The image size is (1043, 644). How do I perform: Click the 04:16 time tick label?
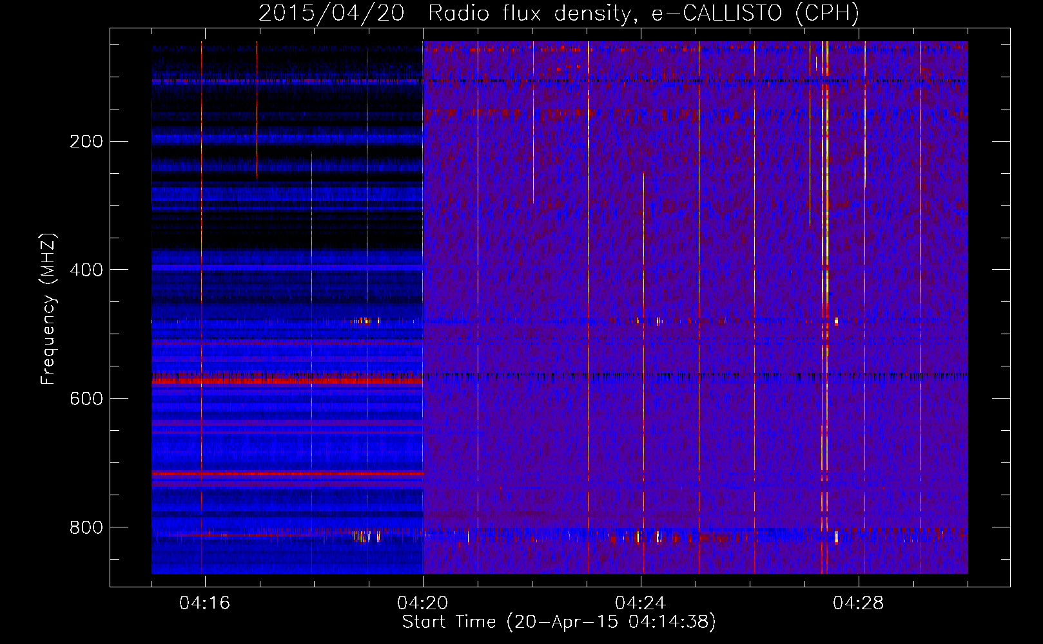pos(205,603)
